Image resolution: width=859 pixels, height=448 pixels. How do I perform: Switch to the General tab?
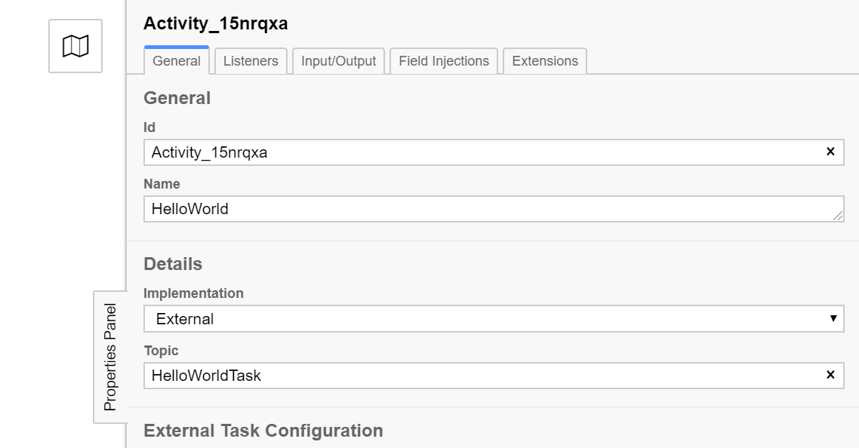click(177, 61)
